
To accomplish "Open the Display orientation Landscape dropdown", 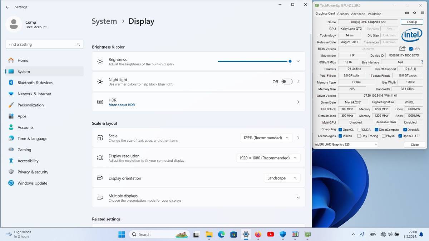I will (282, 178).
